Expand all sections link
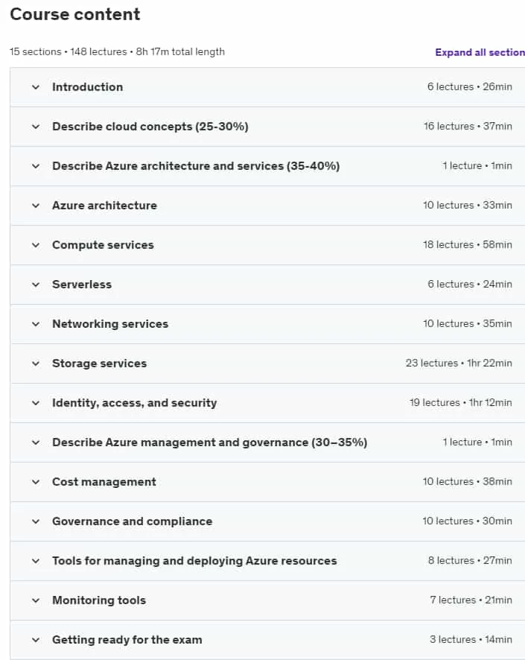Image resolution: width=525 pixels, height=660 pixels. (480, 52)
